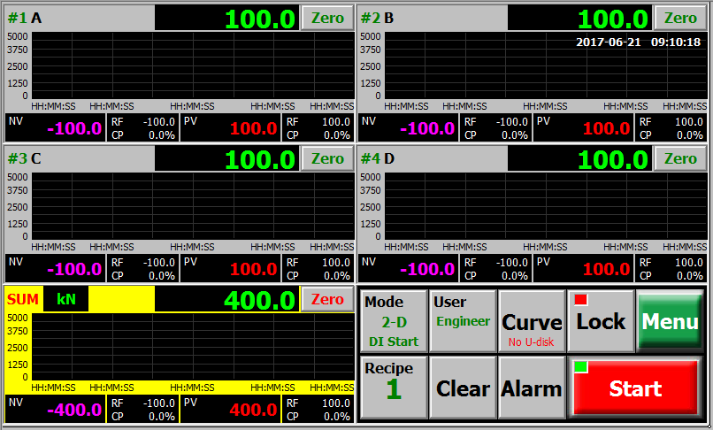
Task: Open the Curve screen button
Action: 532,321
